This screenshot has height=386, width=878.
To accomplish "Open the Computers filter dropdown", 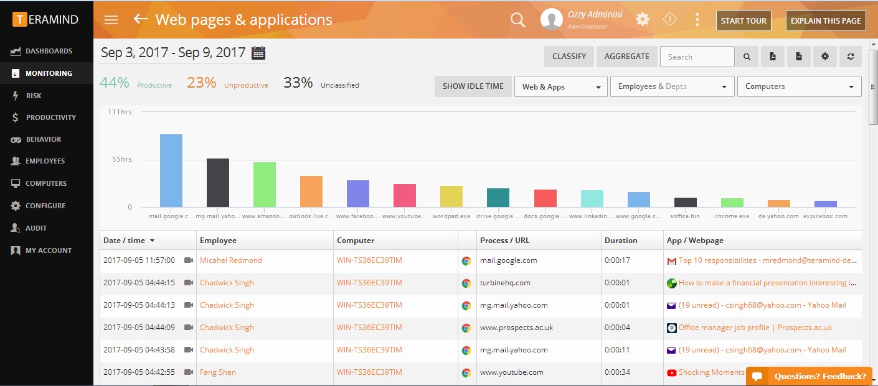I will 800,86.
